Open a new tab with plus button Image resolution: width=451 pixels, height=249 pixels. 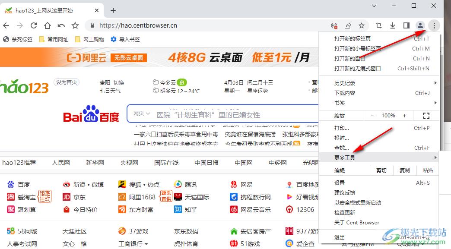(x=113, y=10)
